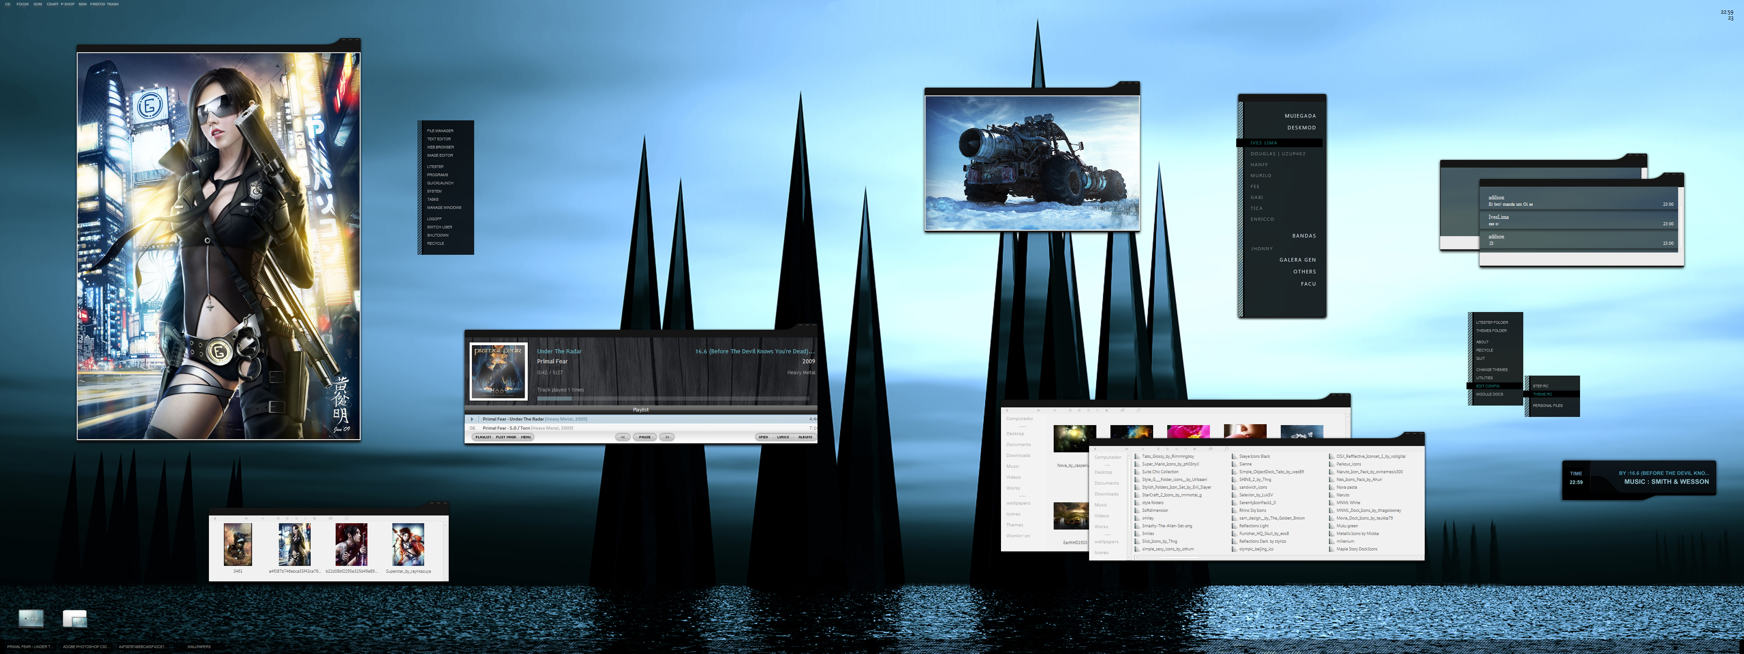Screen dimensions: 1744x654
Task: Select contact IVES LIMA in the messenger list
Action: pyautogui.click(x=1279, y=143)
